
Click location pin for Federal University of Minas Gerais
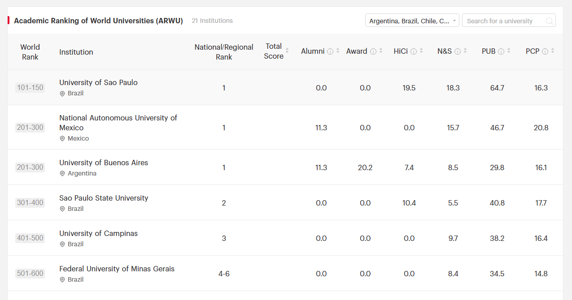click(62, 280)
